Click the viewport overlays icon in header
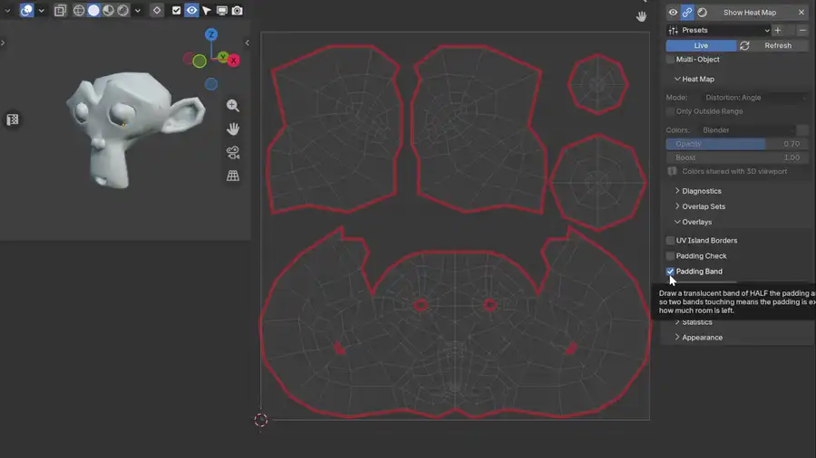Image resolution: width=816 pixels, height=458 pixels. [26, 10]
